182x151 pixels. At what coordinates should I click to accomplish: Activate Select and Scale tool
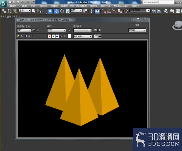[x=68, y=11]
